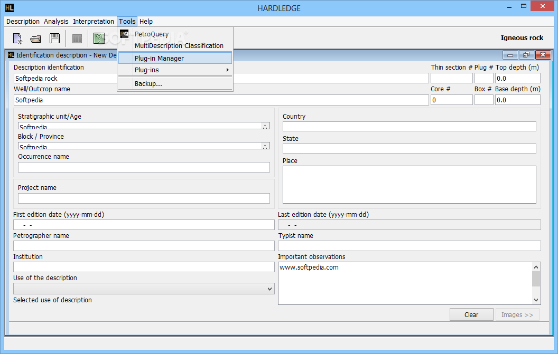Click the Occurrence name field
The height and width of the screenshot is (354, 558).
[144, 167]
